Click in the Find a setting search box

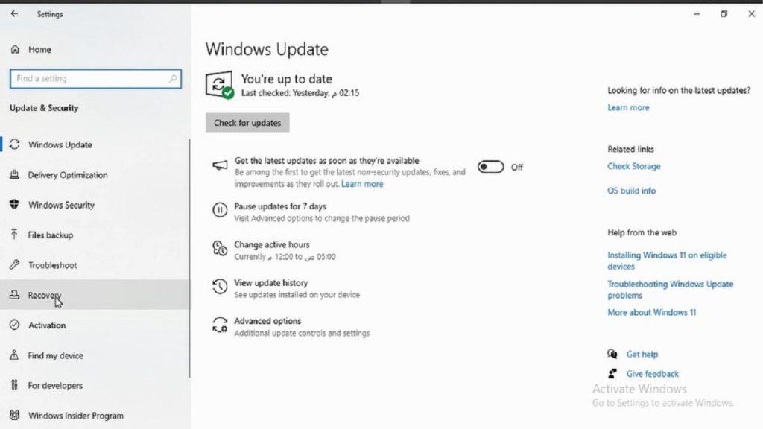pyautogui.click(x=89, y=79)
